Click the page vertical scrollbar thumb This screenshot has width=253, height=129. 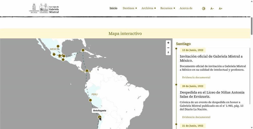(x=252, y=26)
